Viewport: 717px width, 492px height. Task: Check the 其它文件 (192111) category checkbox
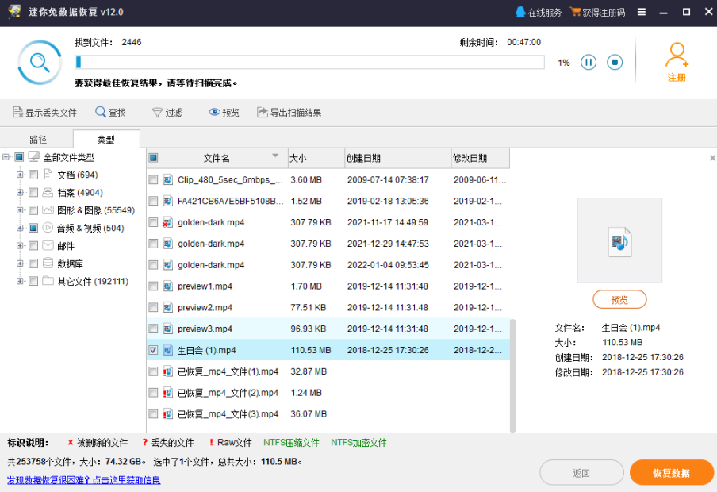pos(33,281)
